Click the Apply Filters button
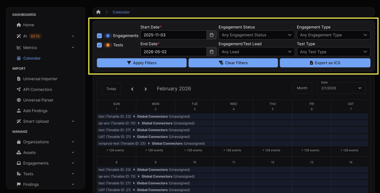Image resolution: width=380 pixels, height=193 pixels. pos(142,63)
